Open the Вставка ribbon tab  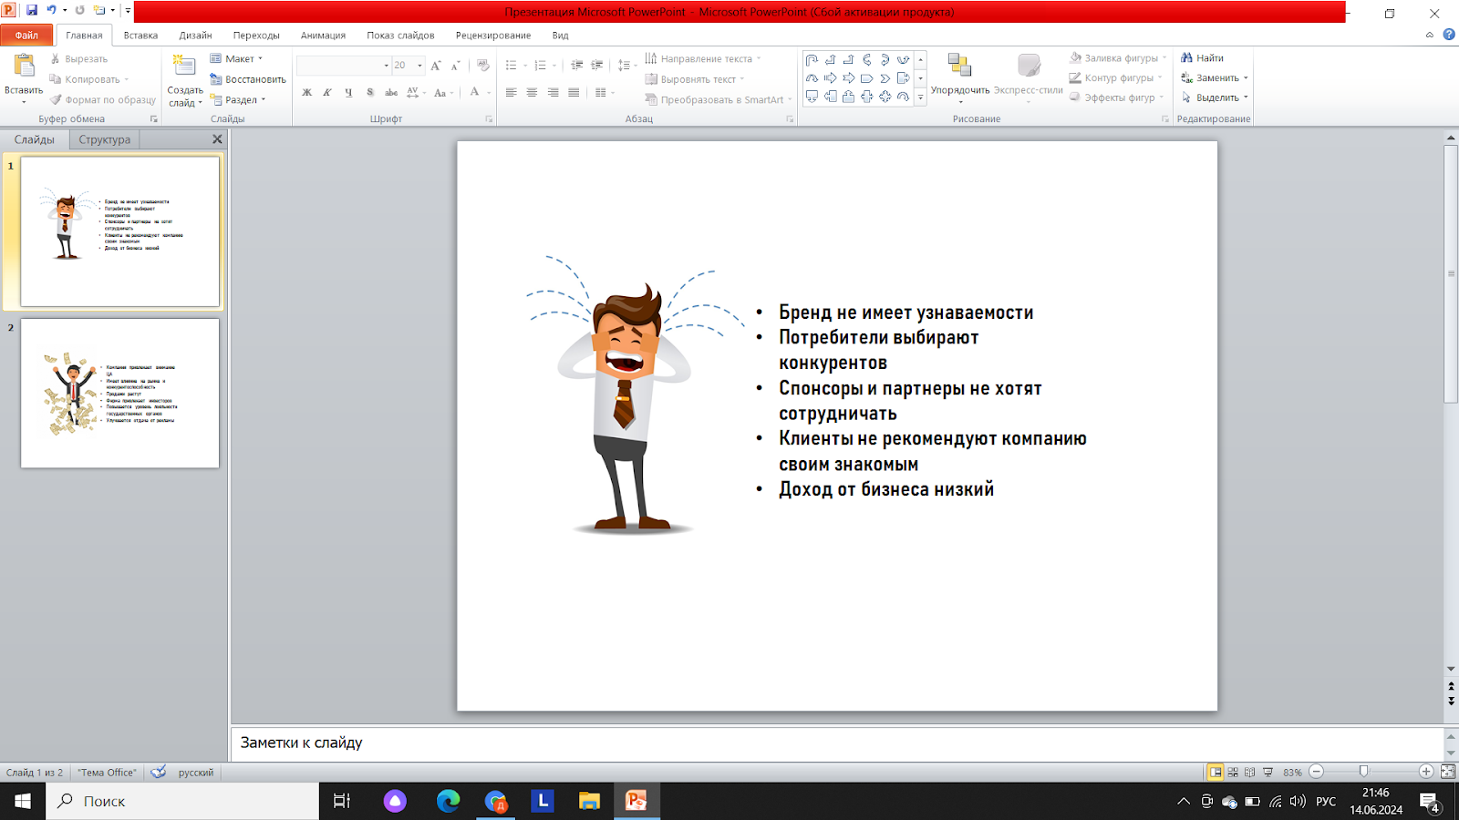tap(140, 36)
